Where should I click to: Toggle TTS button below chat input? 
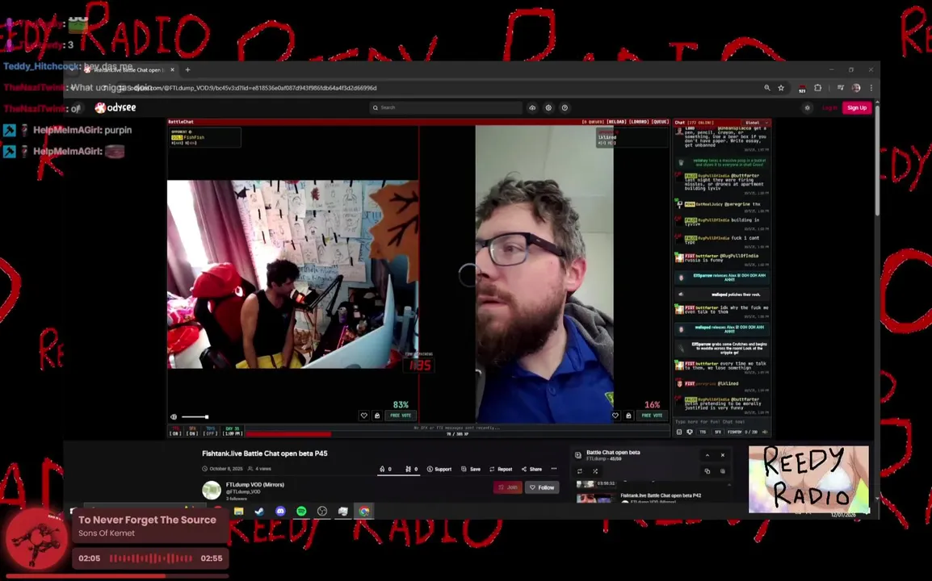(x=703, y=433)
